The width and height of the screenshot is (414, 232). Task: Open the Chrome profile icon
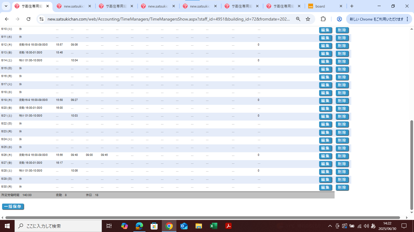(339, 19)
